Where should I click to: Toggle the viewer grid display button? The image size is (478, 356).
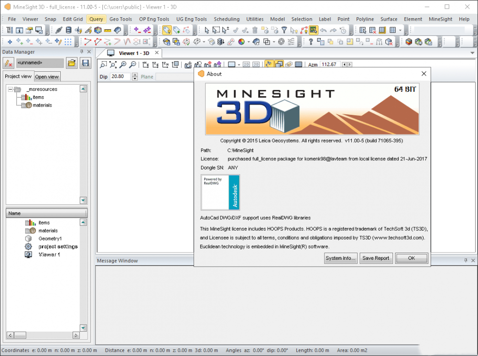click(298, 65)
